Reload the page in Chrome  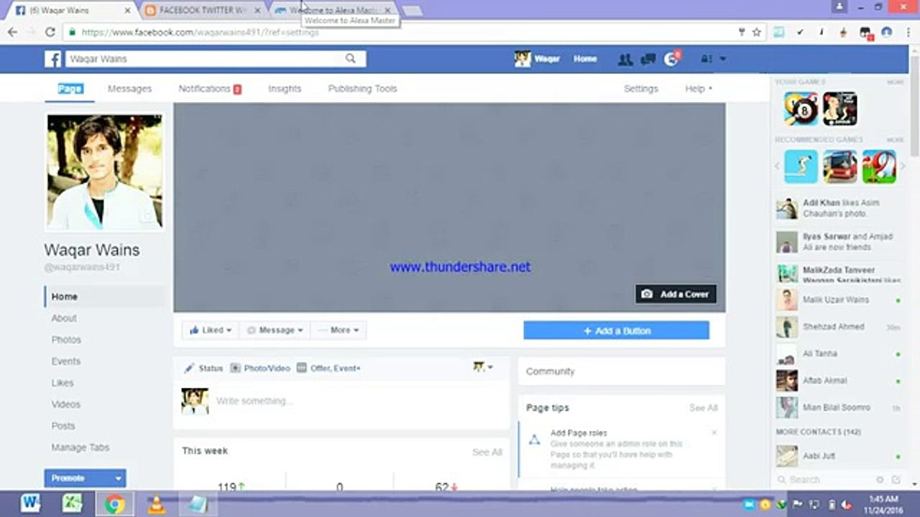[50, 32]
